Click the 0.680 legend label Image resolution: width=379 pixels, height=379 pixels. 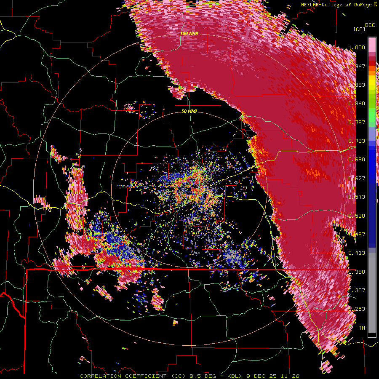point(357,159)
